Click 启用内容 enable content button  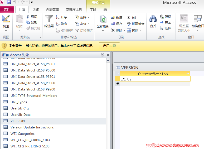(x=109, y=46)
